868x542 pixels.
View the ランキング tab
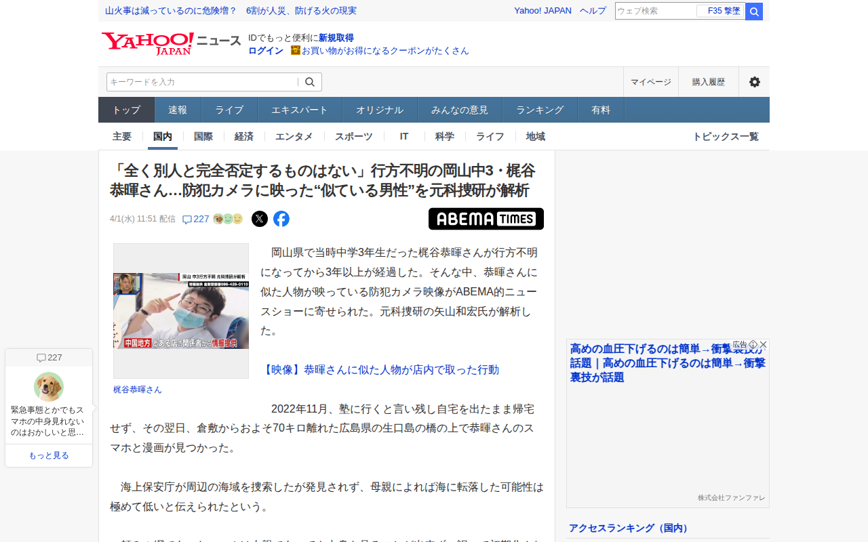540,110
